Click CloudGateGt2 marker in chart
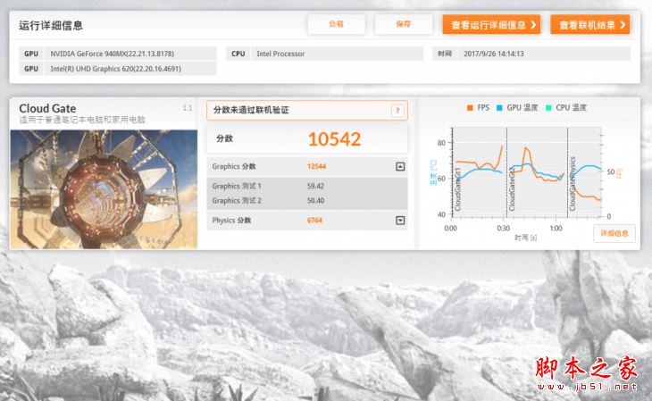Screen dimensions: 652x401 point(512,189)
